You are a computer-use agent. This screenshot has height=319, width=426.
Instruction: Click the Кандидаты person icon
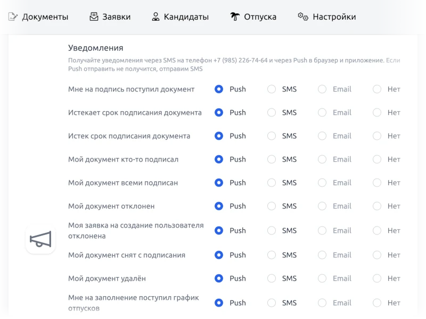[155, 16]
